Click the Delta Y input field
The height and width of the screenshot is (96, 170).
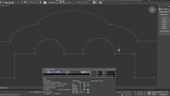[x=109, y=74]
